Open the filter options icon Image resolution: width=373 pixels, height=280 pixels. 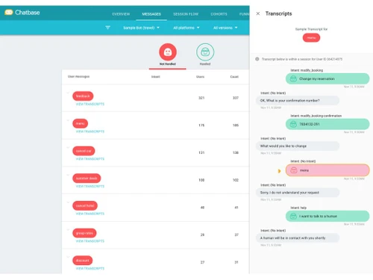(x=107, y=28)
